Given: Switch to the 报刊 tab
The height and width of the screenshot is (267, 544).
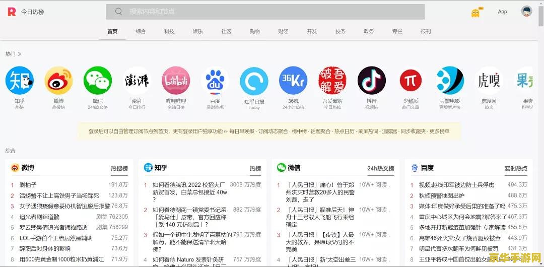Looking at the screenshot, I should point(426,31).
